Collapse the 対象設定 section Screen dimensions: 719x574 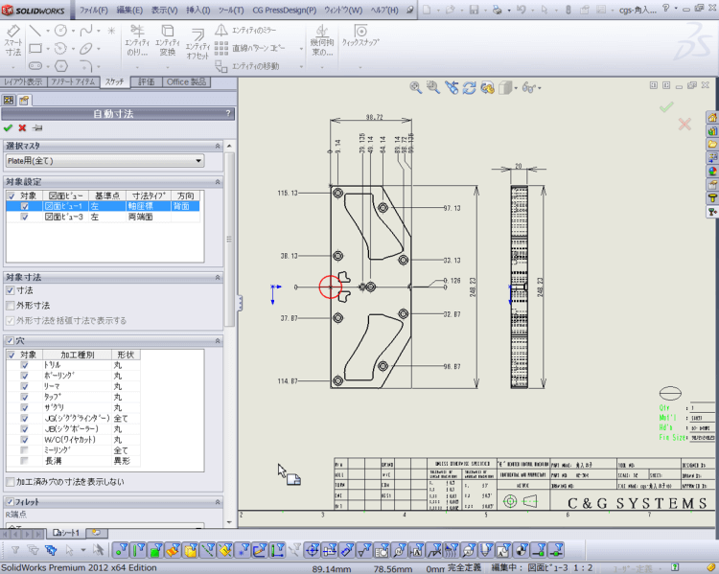218,182
